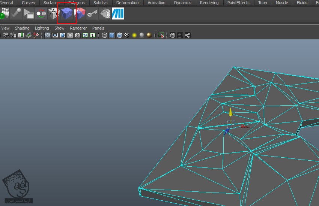Toggle wireframe display in viewport toolbar
The height and width of the screenshot is (206, 319).
[x=104, y=35]
